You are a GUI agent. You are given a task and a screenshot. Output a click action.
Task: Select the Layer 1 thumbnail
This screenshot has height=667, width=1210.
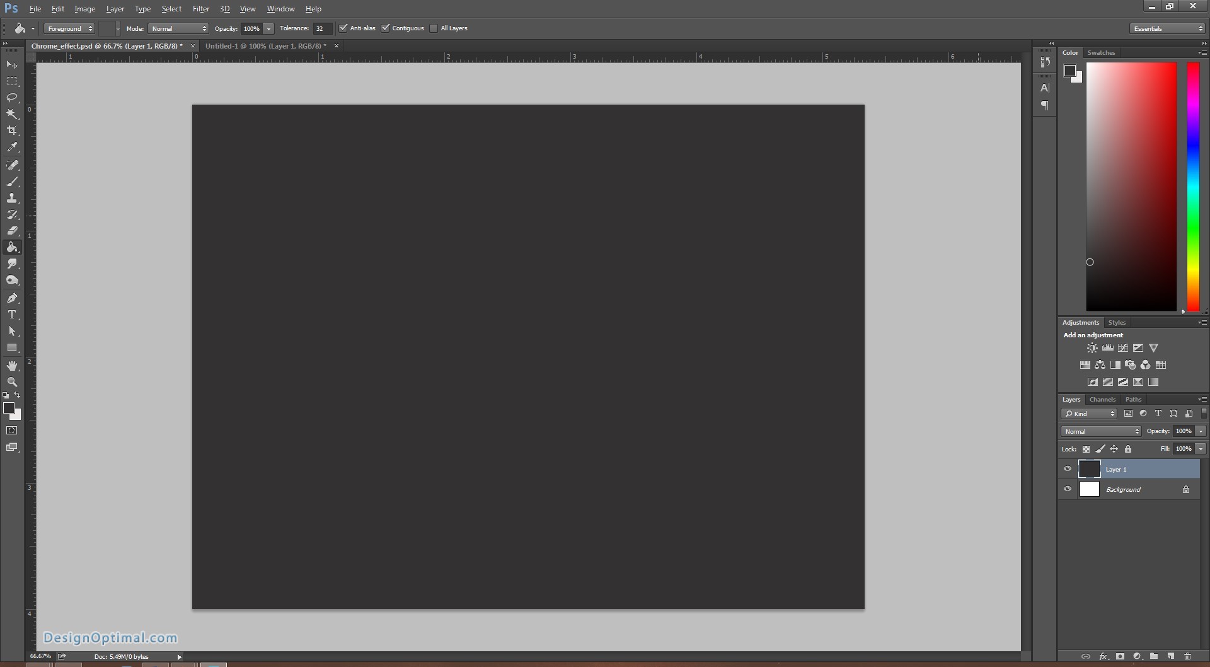[x=1089, y=469]
